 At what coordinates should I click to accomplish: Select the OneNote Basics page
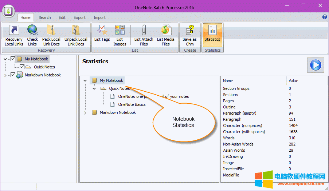point(132,104)
